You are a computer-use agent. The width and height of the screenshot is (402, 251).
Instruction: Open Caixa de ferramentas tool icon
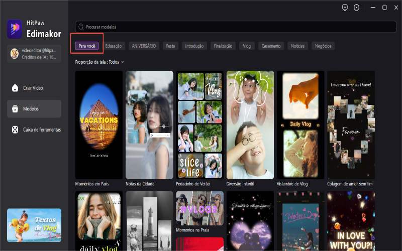15,130
